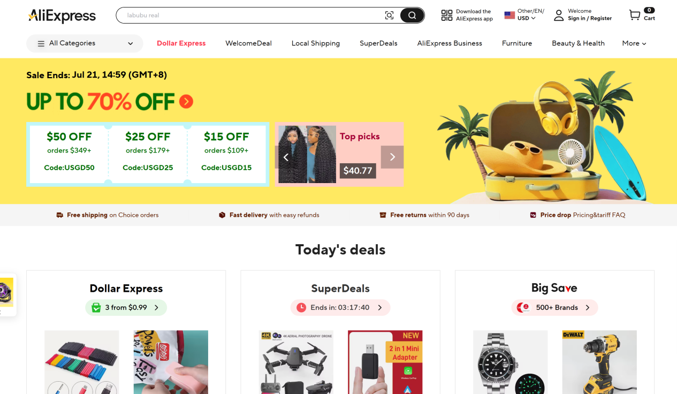Open the shopping cart icon
The width and height of the screenshot is (677, 394).
pos(635,15)
